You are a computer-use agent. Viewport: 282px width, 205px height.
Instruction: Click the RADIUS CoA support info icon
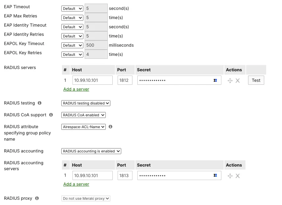point(51,115)
